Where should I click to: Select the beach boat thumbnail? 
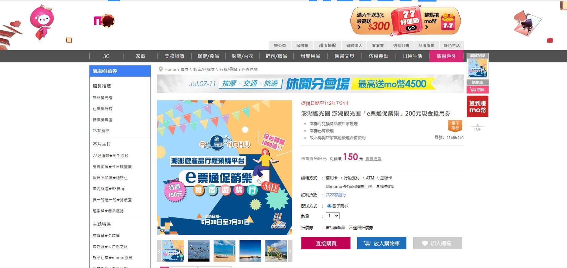[224, 251]
